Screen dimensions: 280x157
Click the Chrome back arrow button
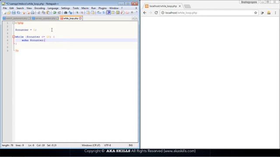pyautogui.click(x=145, y=13)
